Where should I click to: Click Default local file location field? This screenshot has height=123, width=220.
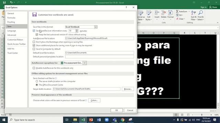pos(99,53)
